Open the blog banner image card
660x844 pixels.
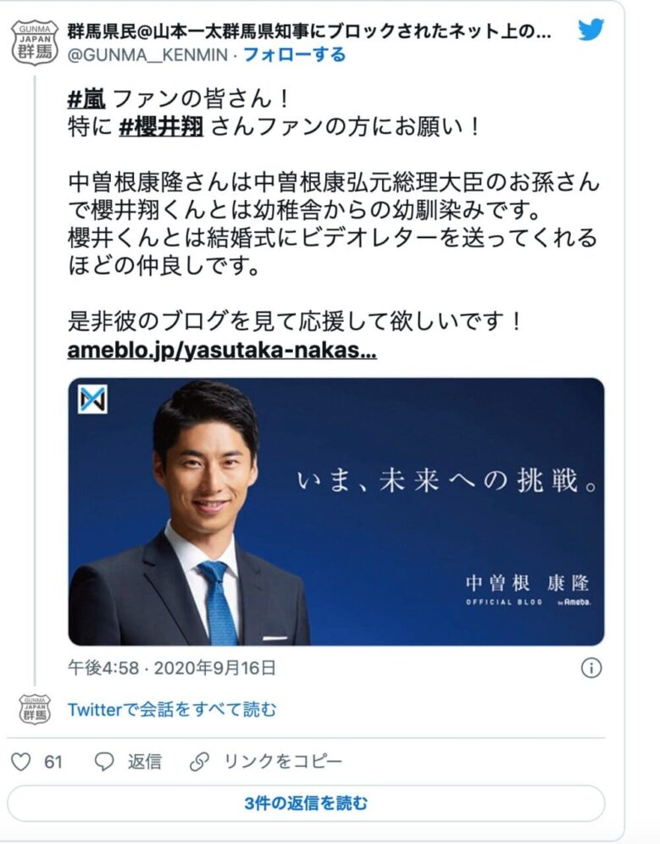tap(336, 512)
